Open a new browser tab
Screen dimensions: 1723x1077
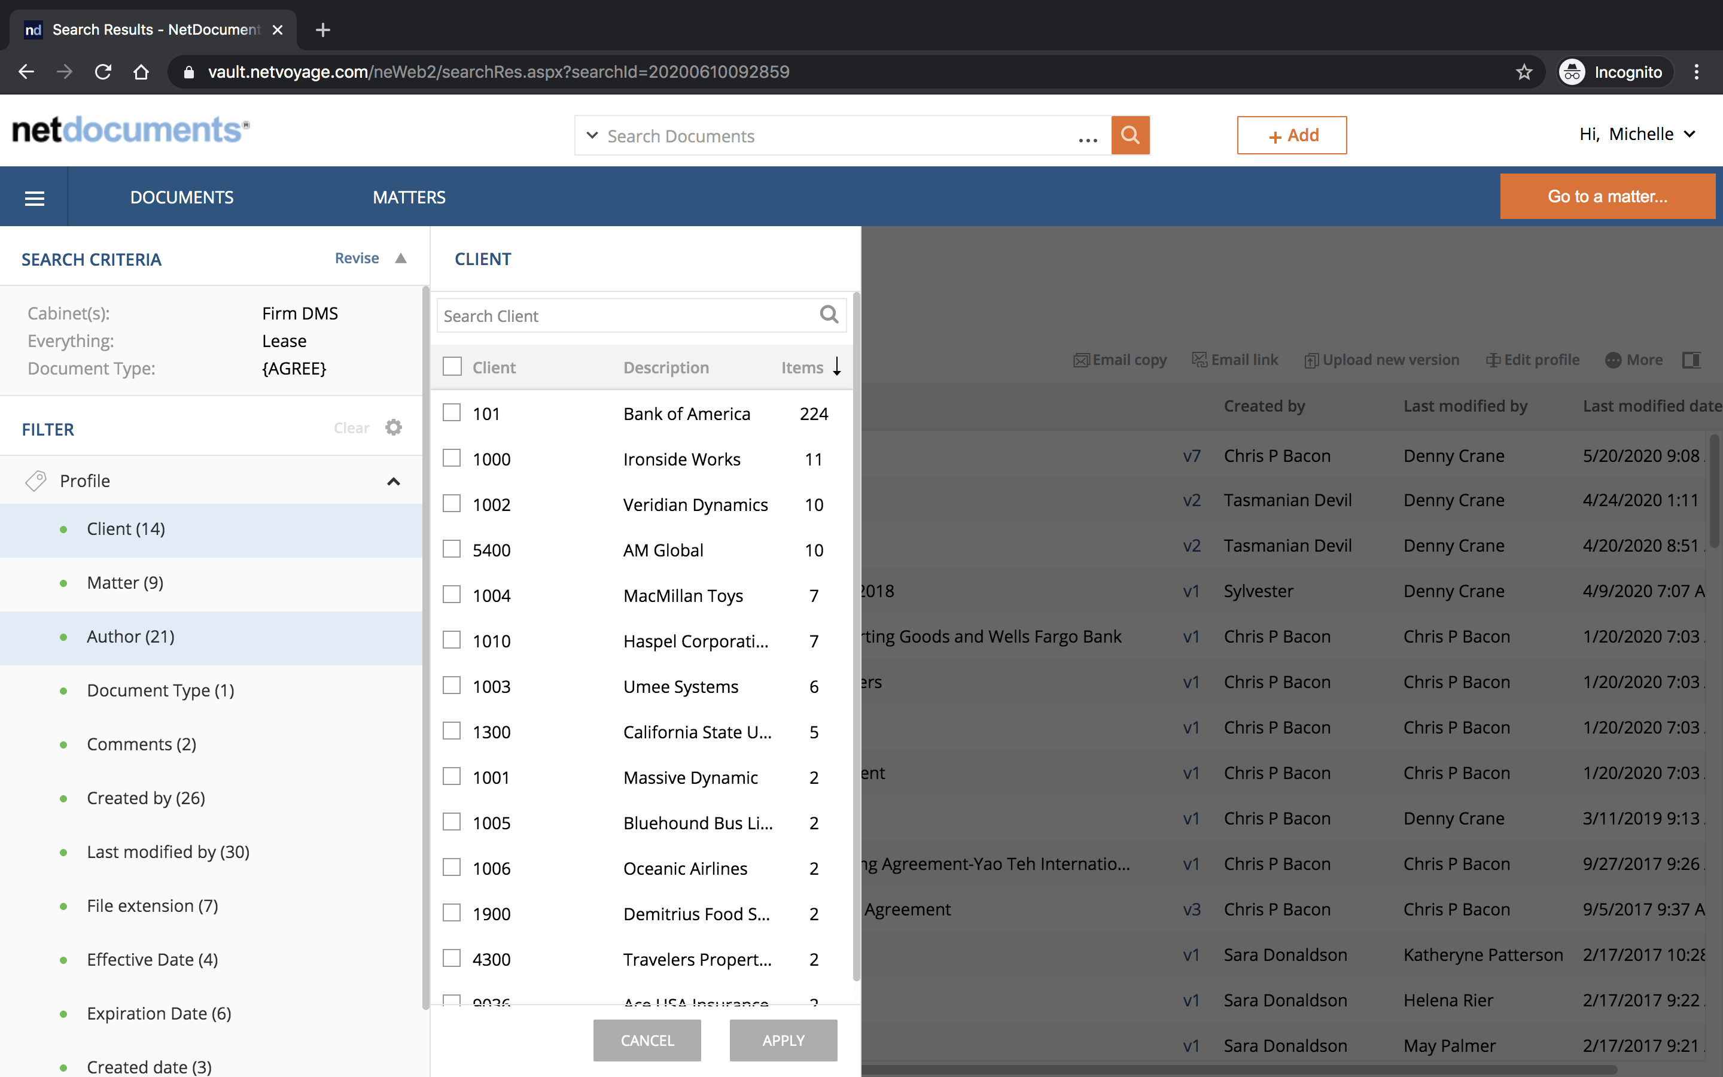pos(322,30)
